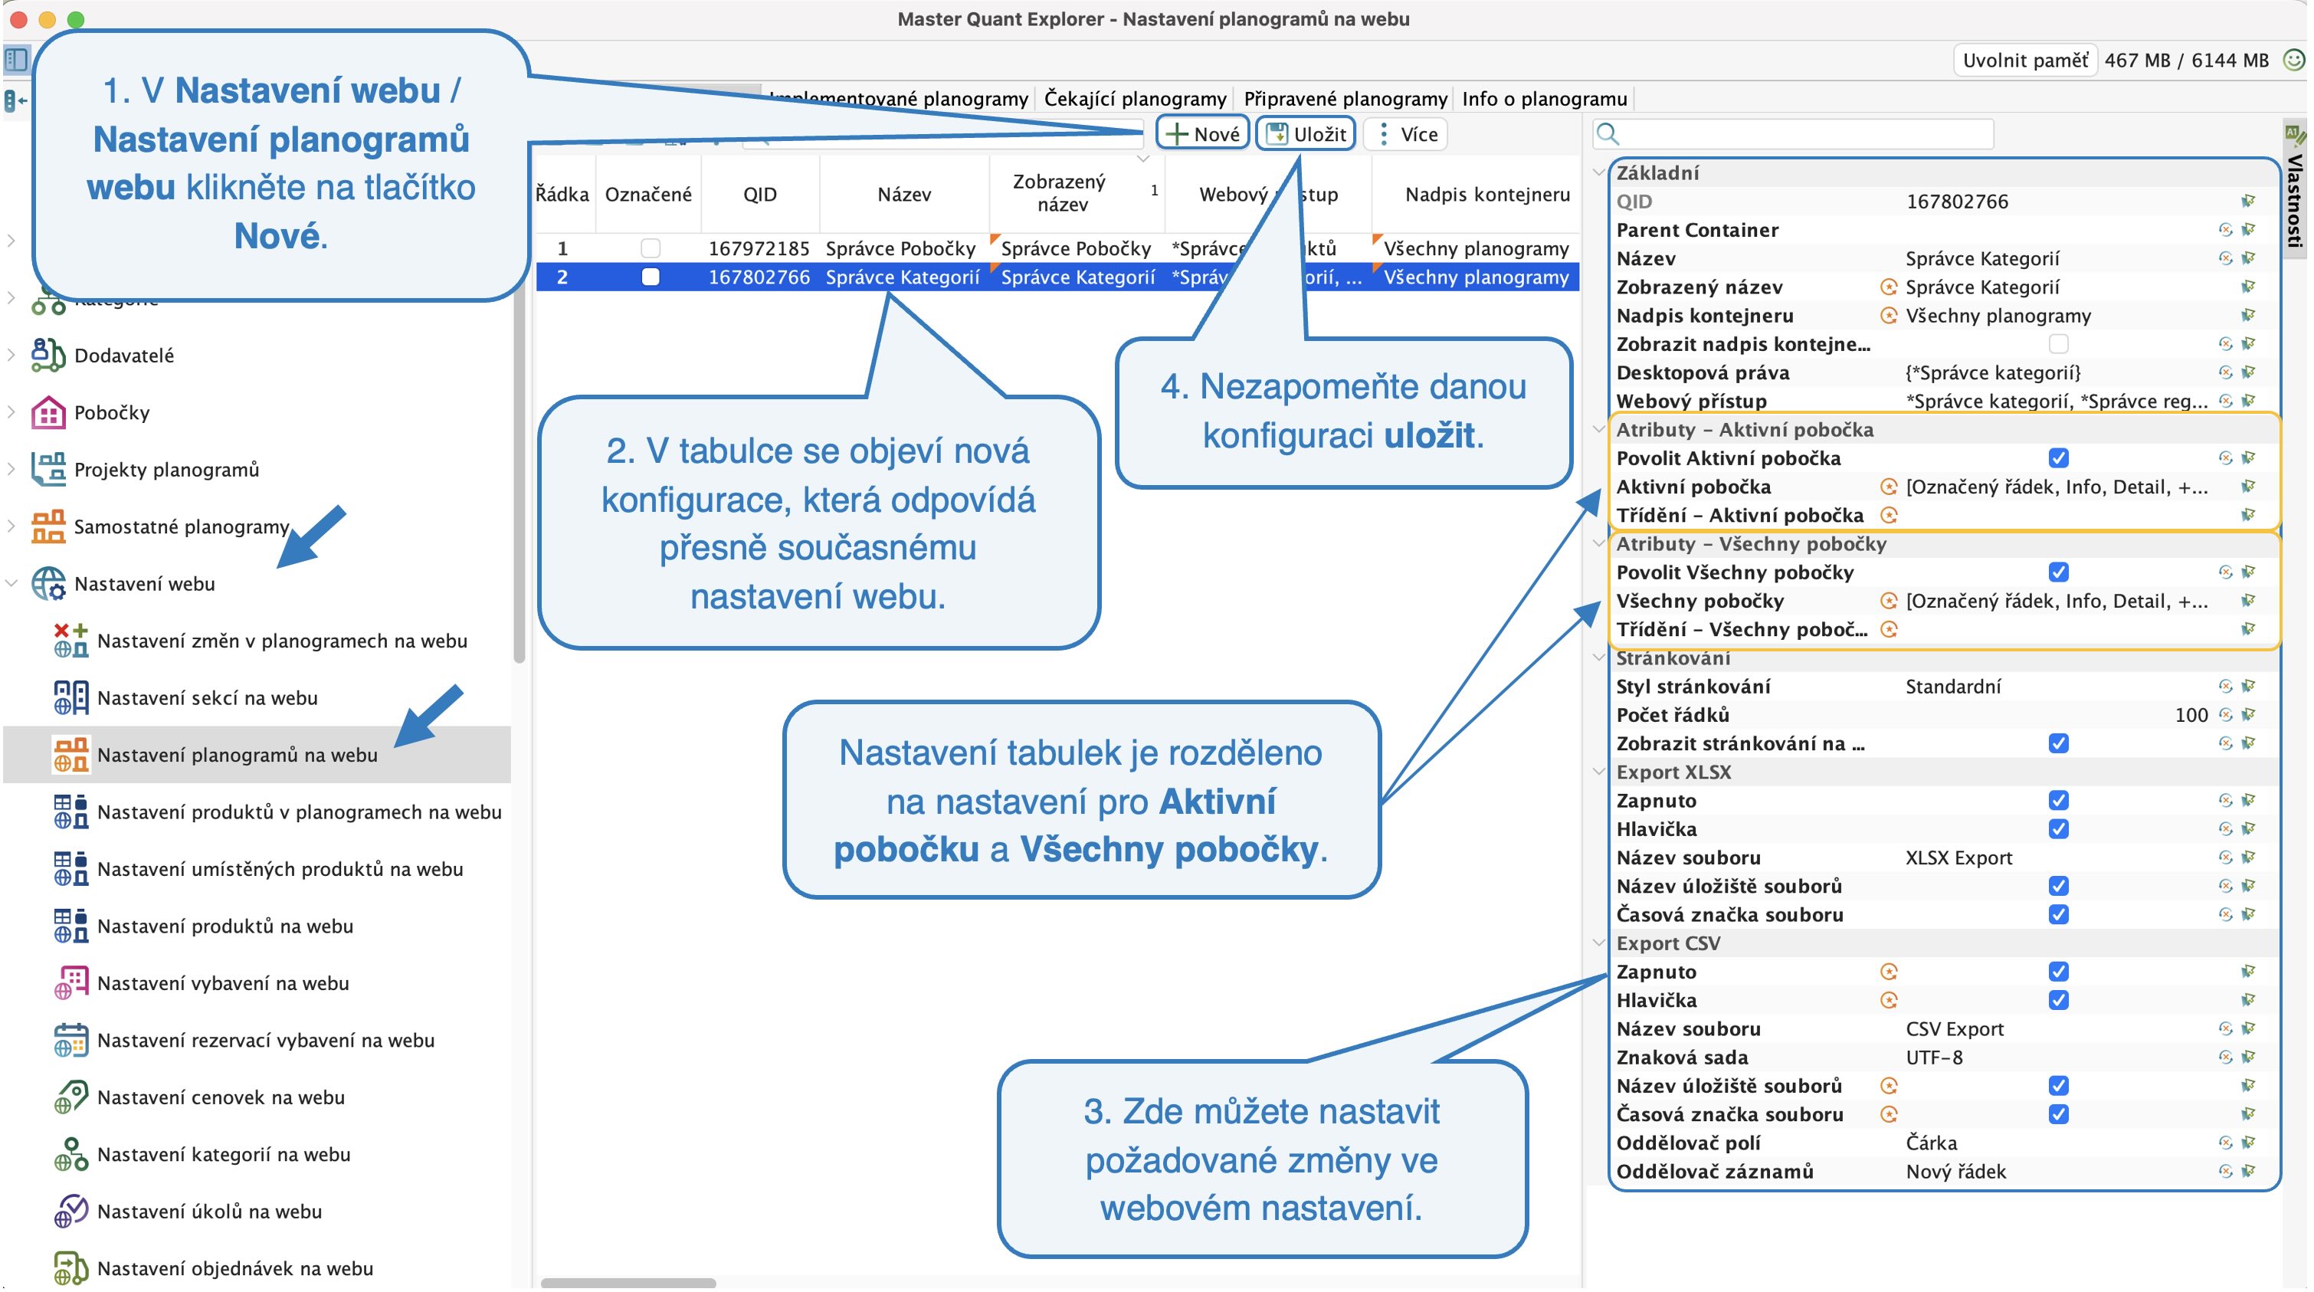Click the Počet řádků value 100
This screenshot has height=1292, width=2314.
[2191, 715]
